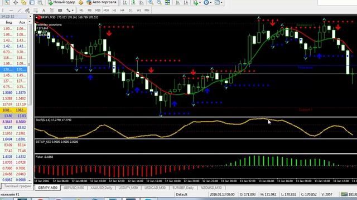Open the templates dropdown
357x200 pixels.
pyautogui.click(x=218, y=2)
